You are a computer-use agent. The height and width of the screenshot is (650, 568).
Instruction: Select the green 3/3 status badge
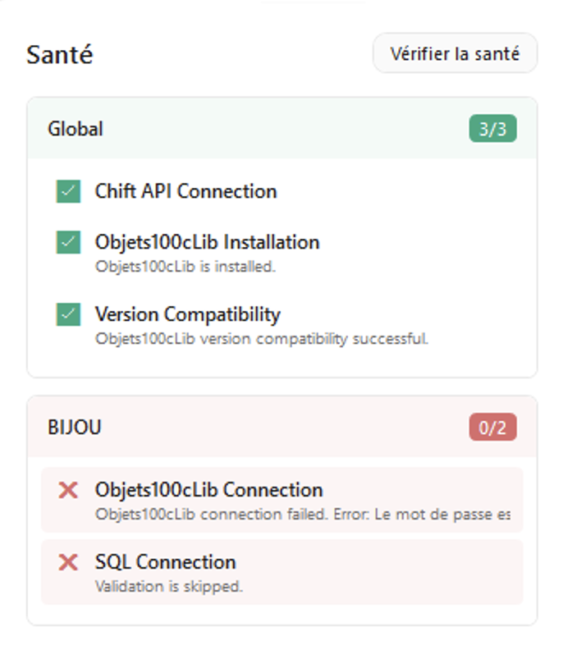[492, 129]
